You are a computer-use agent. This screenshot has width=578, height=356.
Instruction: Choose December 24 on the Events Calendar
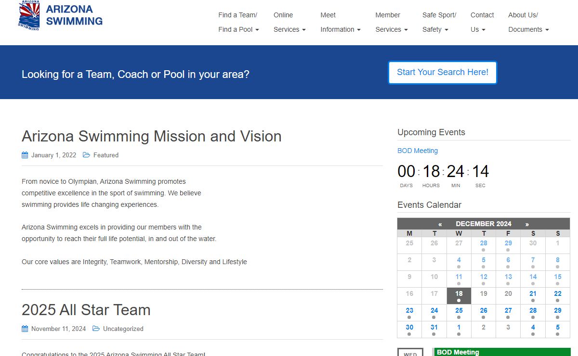point(434,313)
